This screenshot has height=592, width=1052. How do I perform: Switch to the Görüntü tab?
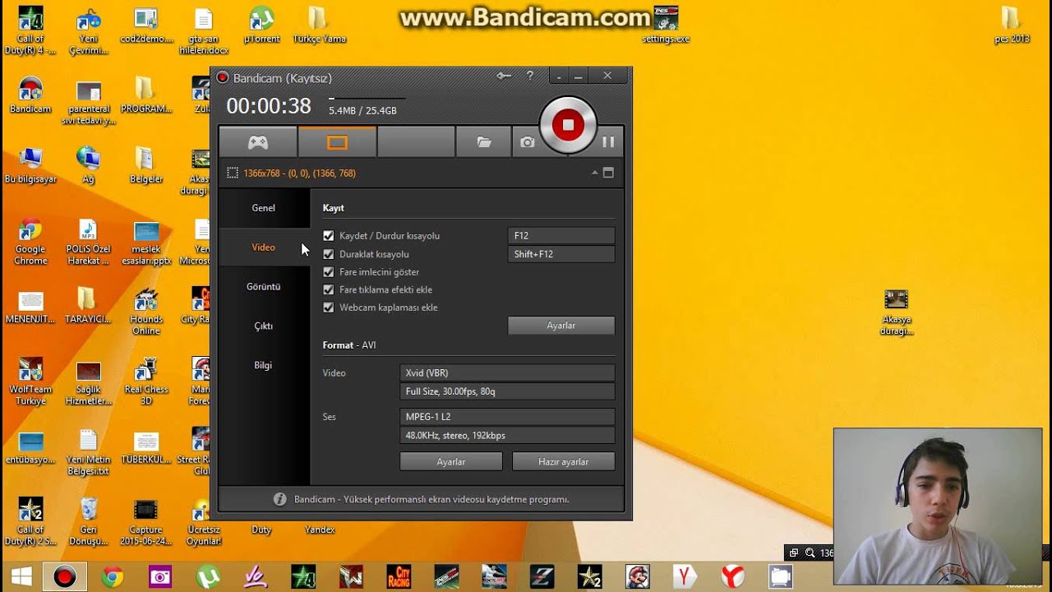[x=264, y=287]
